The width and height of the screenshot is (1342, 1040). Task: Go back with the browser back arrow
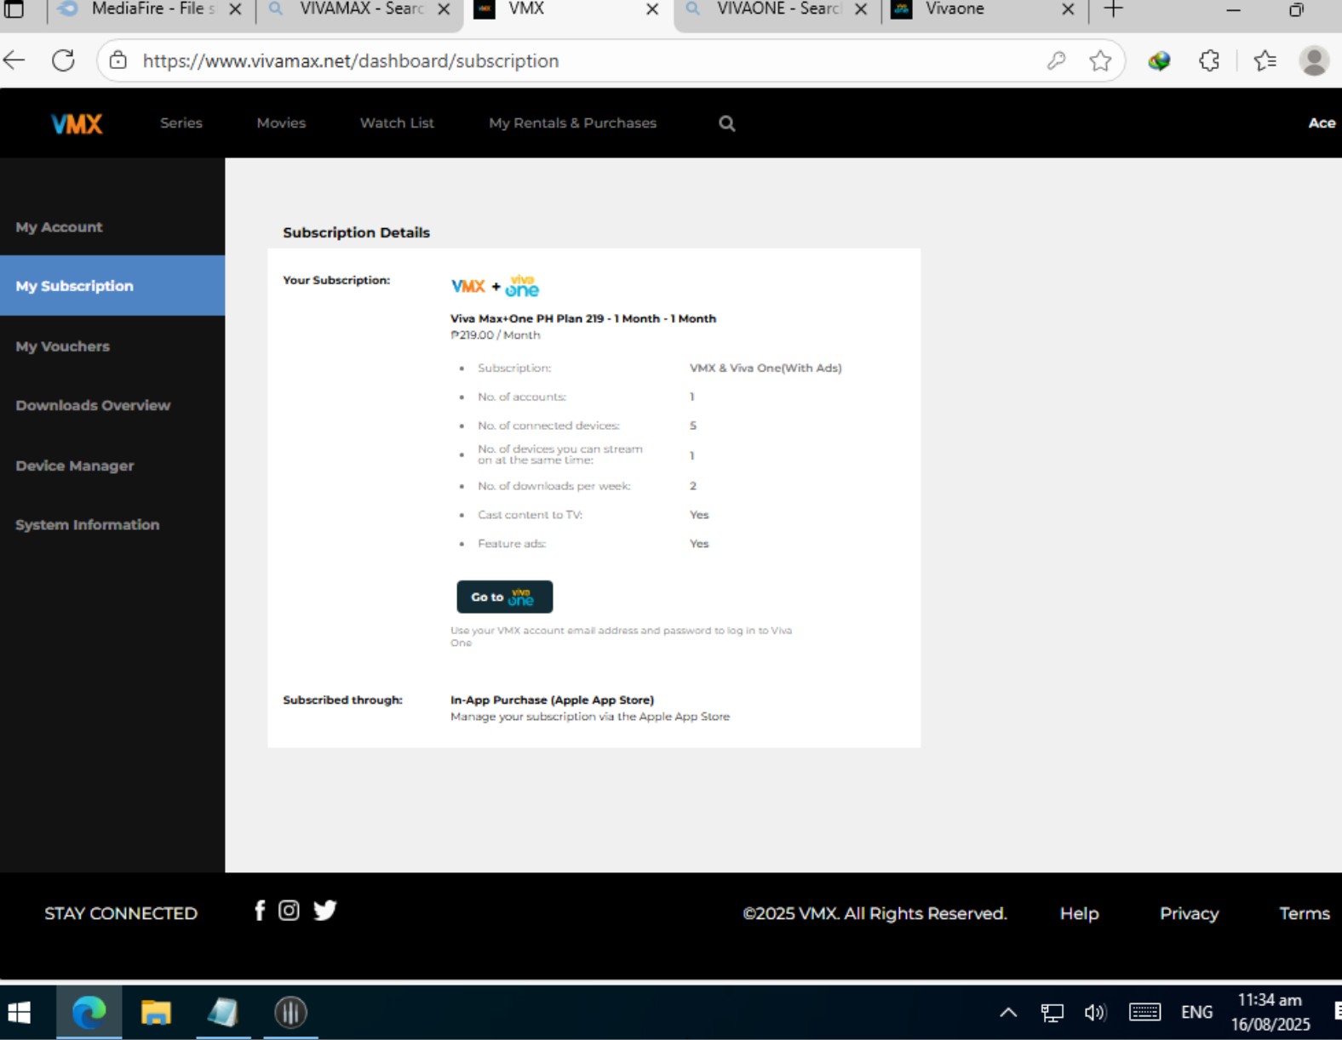(14, 60)
